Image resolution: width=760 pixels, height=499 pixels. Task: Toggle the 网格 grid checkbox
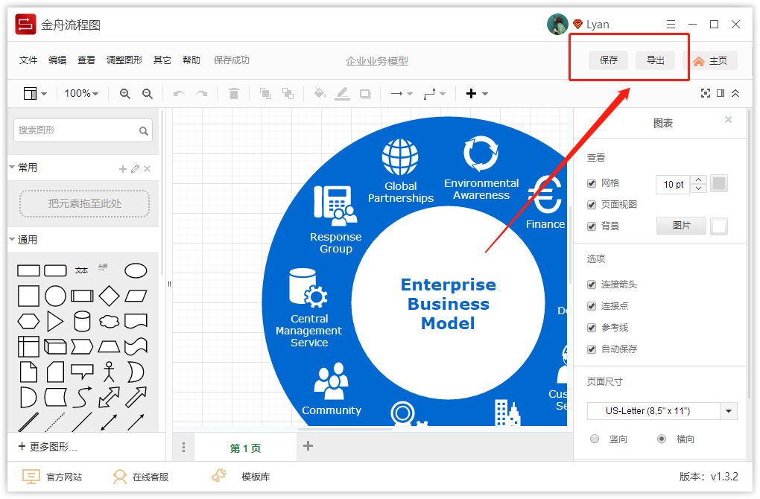point(592,183)
